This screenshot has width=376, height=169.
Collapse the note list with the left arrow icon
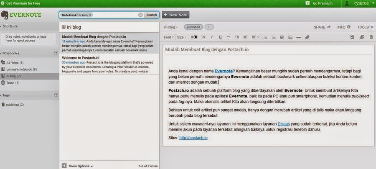(64, 166)
